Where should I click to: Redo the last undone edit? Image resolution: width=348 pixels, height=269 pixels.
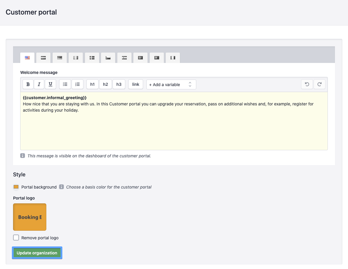(319, 84)
